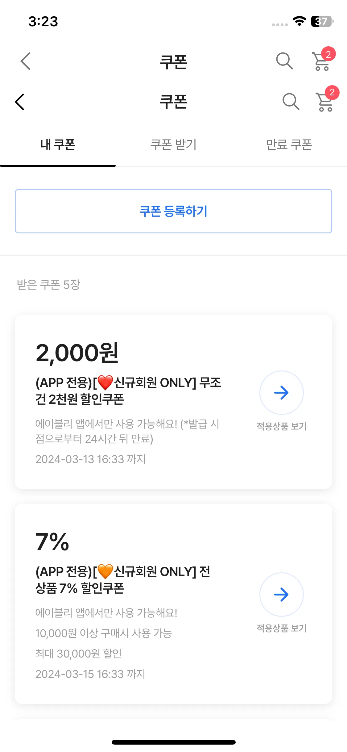Tap arrow button on the 7% coupon

tap(281, 594)
